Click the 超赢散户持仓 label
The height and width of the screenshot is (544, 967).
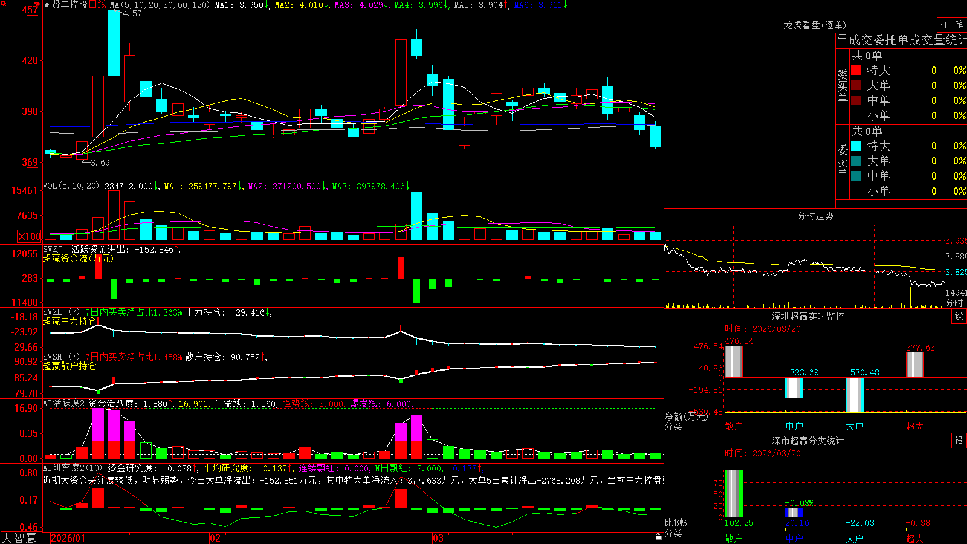70,366
